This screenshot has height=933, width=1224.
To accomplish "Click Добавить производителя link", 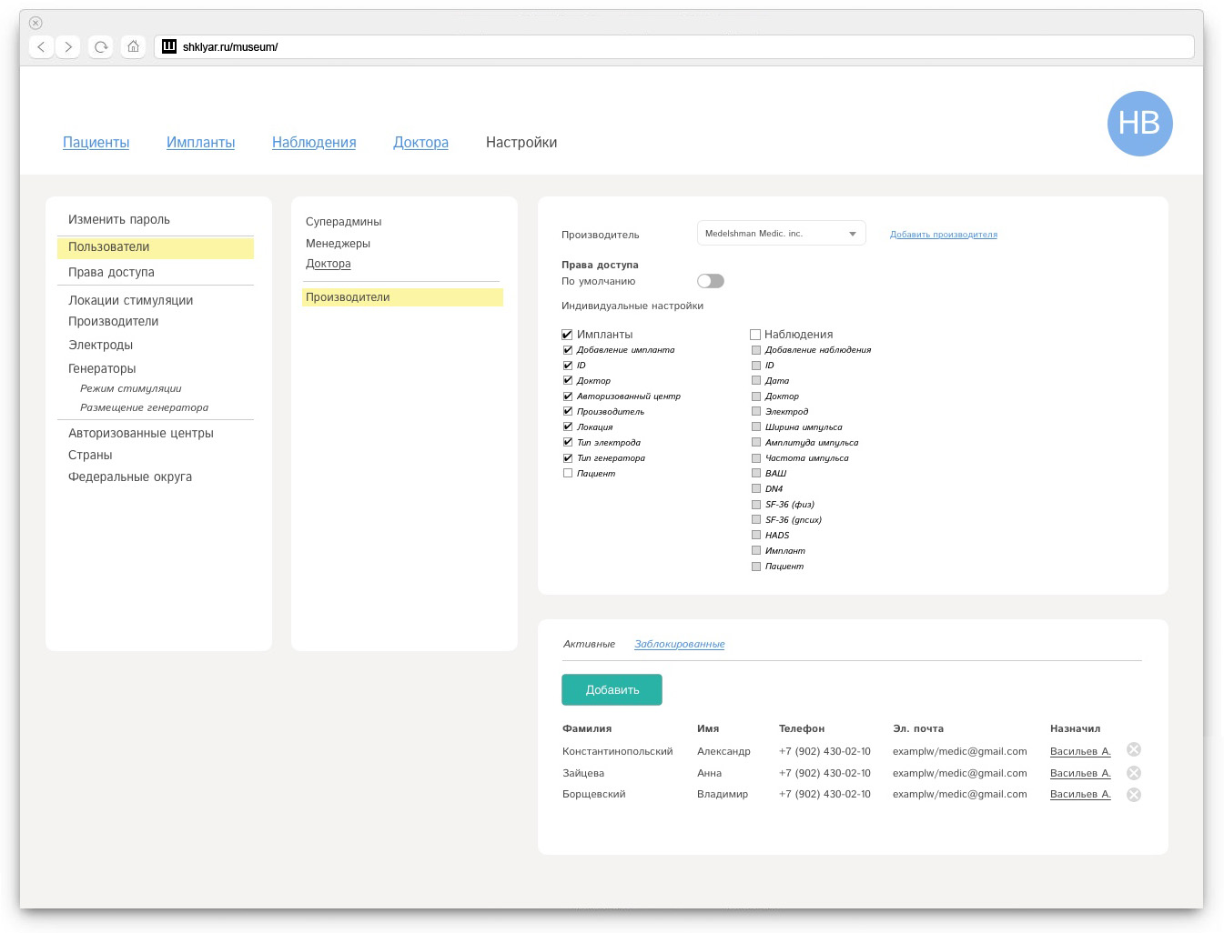I will [944, 235].
